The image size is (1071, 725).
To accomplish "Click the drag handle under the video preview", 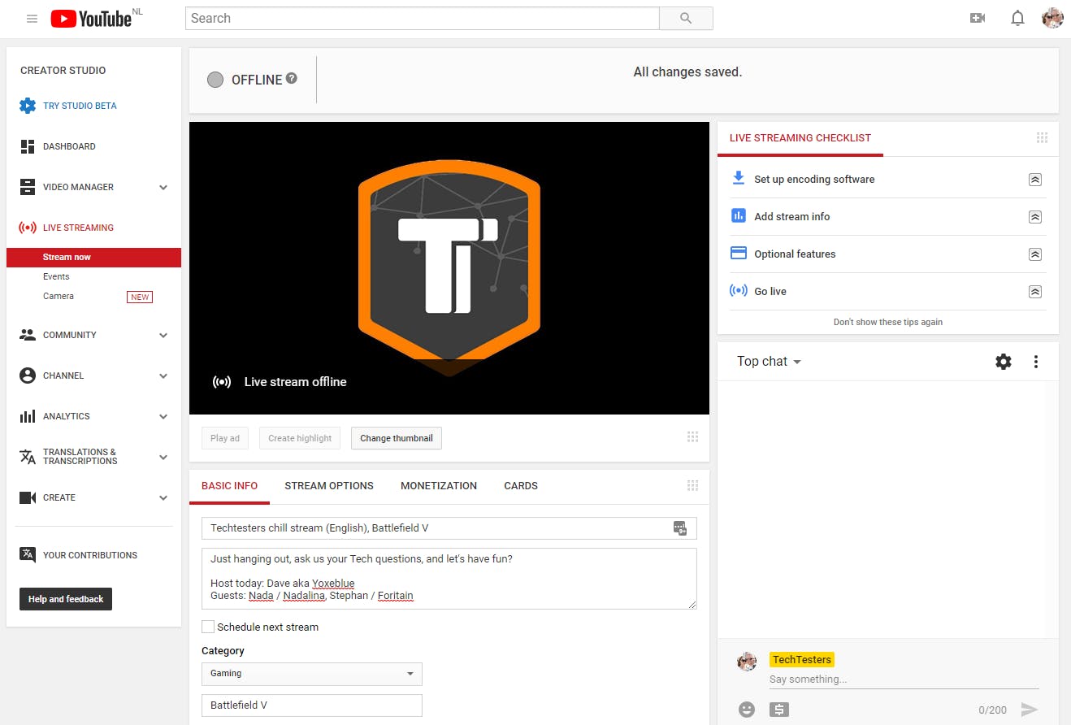I will (x=692, y=437).
